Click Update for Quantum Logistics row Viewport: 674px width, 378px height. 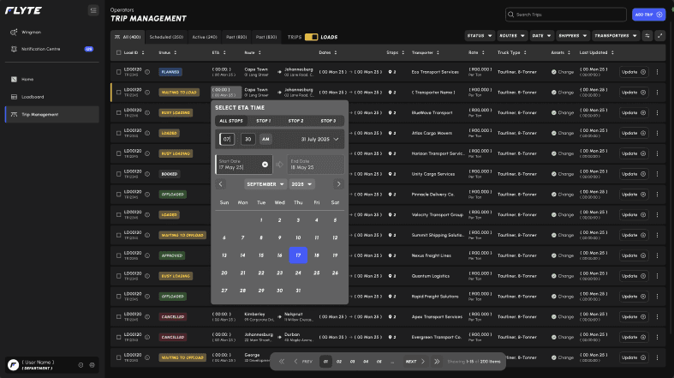(x=634, y=276)
